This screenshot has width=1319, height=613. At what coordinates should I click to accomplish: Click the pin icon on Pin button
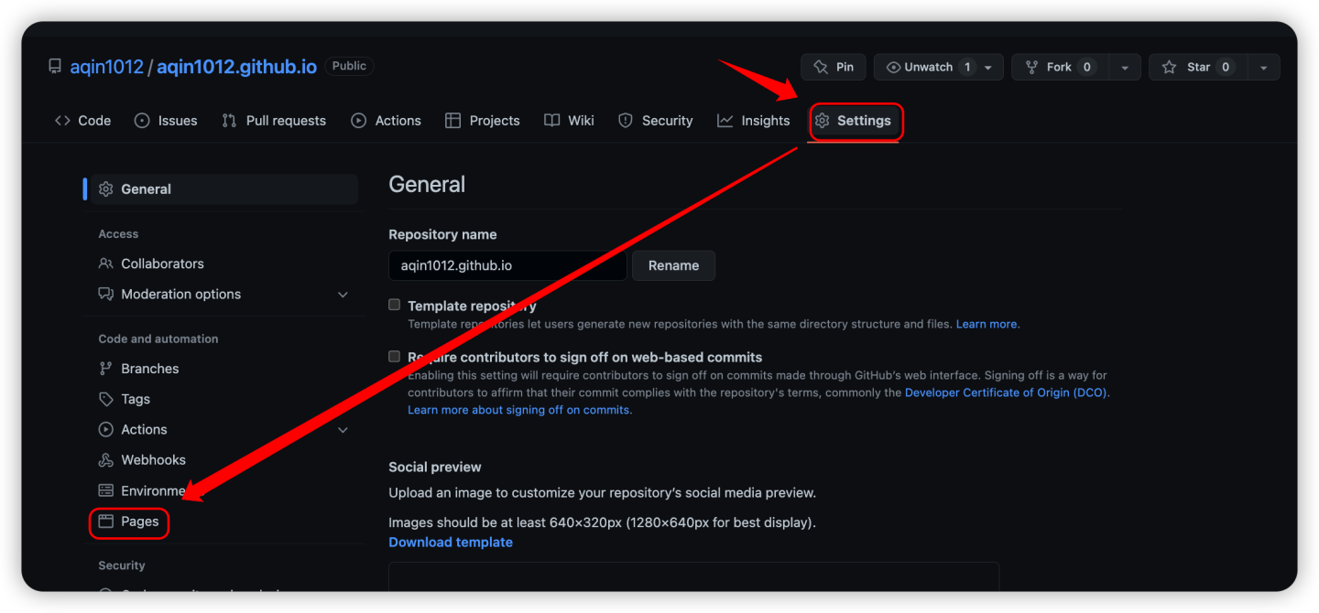(821, 67)
